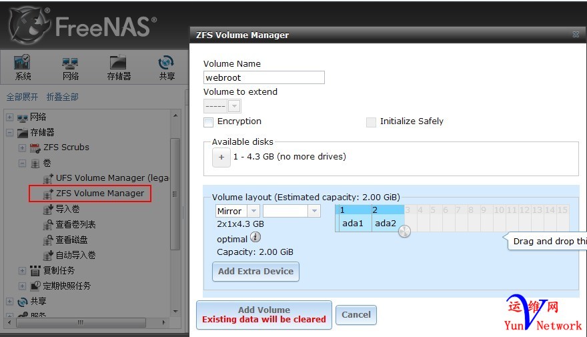Collapse the 卷 tree node
Viewport: 587px width, 337px height.
click(x=22, y=163)
